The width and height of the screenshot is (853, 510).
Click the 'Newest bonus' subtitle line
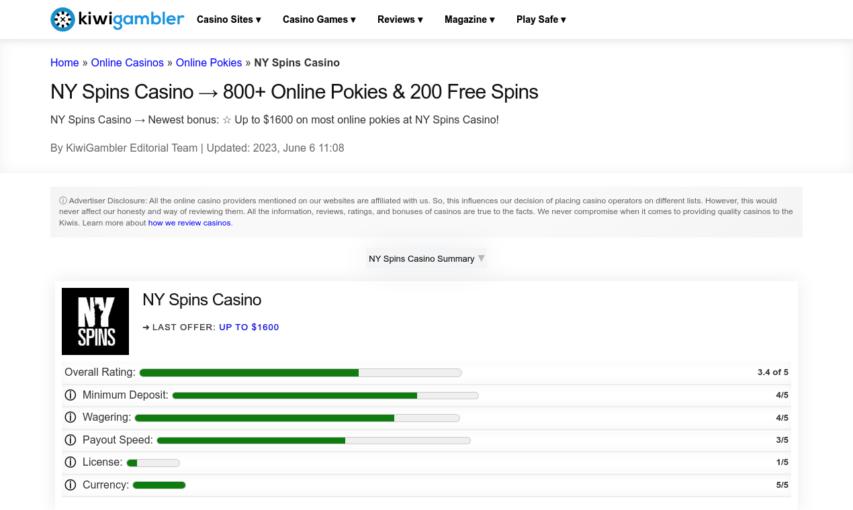(275, 120)
